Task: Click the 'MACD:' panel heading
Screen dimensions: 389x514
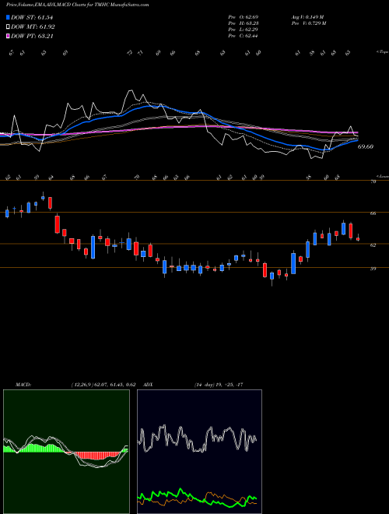Action: pos(23,385)
